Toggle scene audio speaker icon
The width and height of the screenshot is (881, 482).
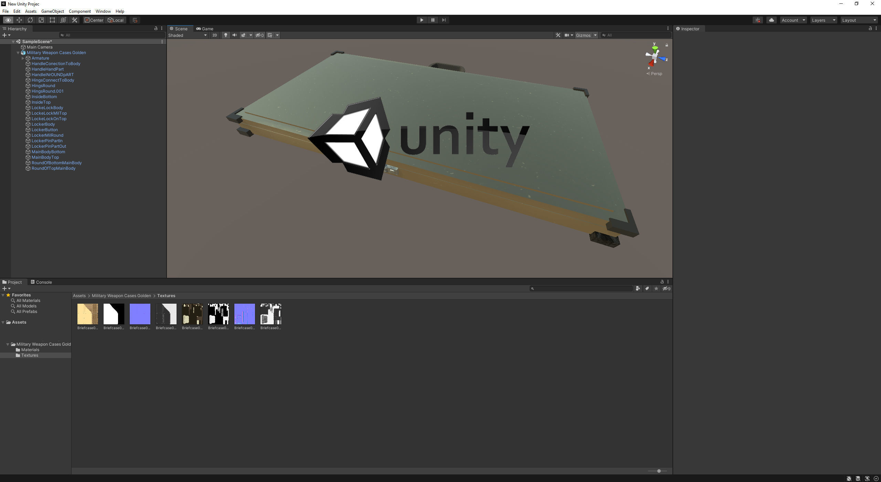pyautogui.click(x=234, y=35)
